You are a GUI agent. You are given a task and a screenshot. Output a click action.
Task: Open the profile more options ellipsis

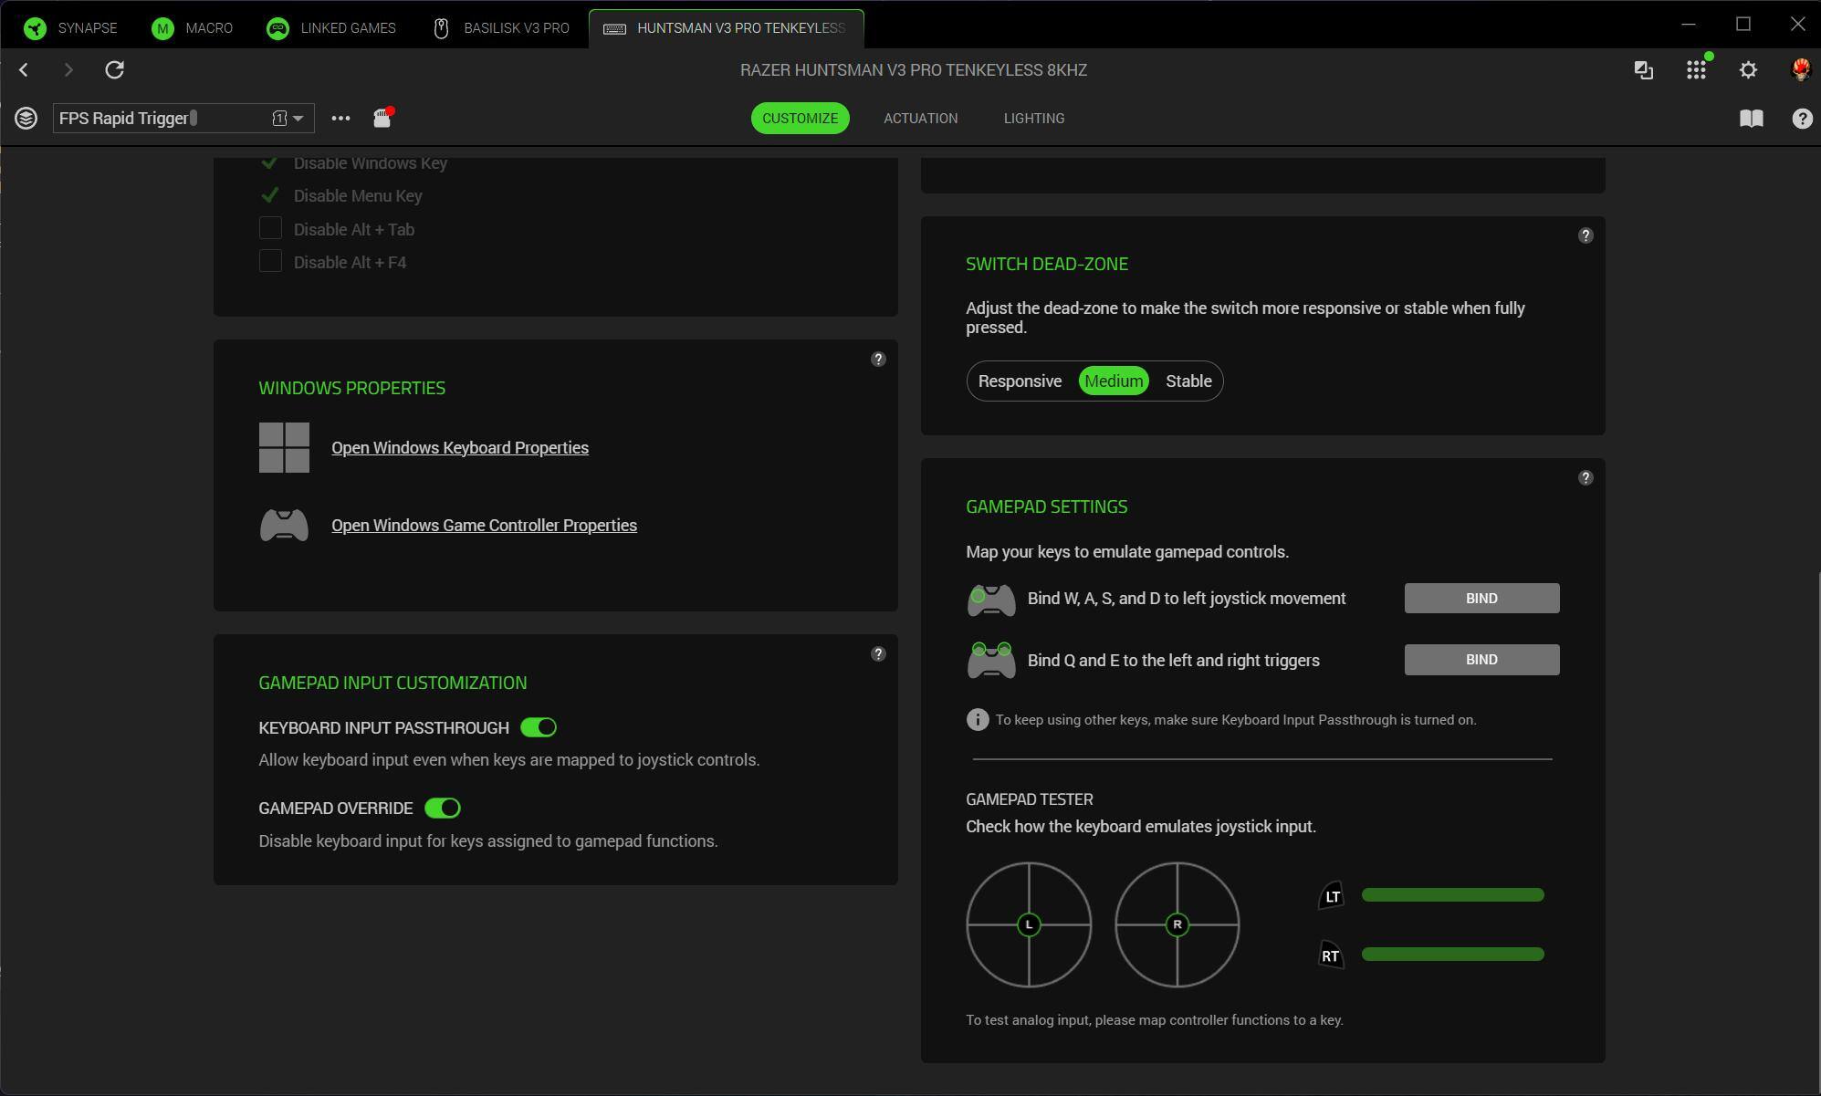pos(340,118)
